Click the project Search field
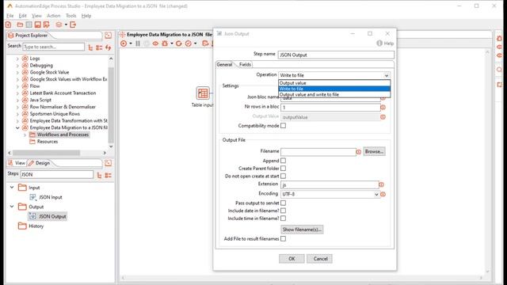 53,47
